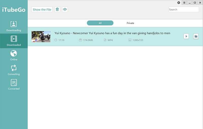The height and width of the screenshot is (129, 203).
Task: Click the 1280x720 resolution label
Action: click(138, 40)
